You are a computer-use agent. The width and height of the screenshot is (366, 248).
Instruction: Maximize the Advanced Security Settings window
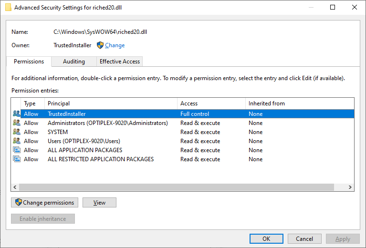click(333, 7)
